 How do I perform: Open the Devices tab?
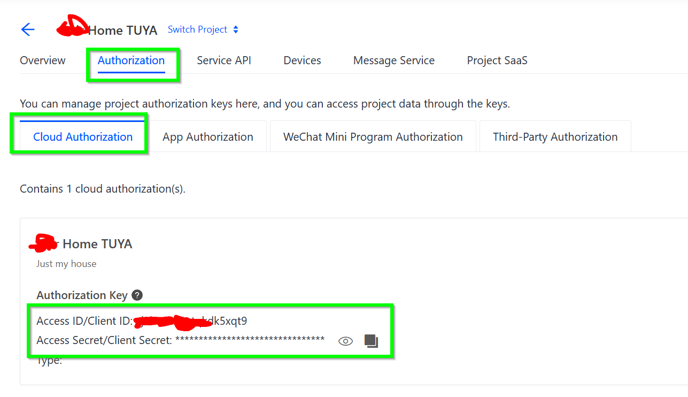(x=302, y=60)
